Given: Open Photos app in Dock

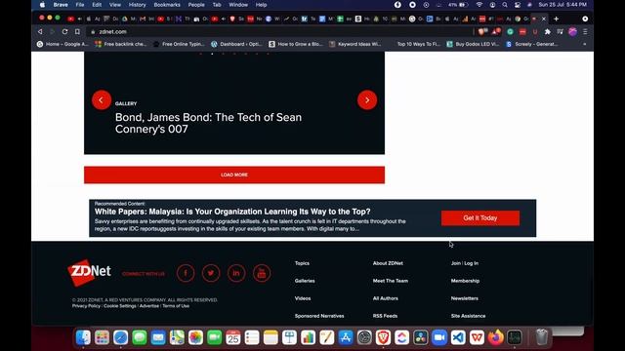Looking at the screenshot, I should 195,337.
